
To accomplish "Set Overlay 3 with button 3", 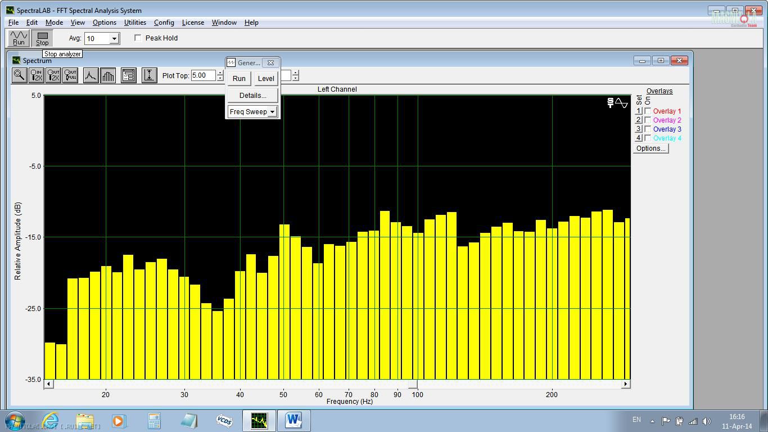I will (639, 129).
